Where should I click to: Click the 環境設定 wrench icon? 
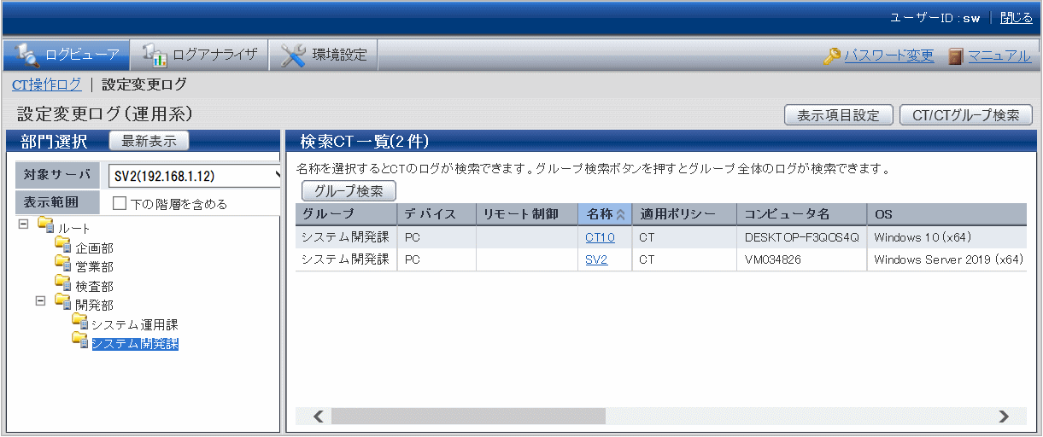293,55
